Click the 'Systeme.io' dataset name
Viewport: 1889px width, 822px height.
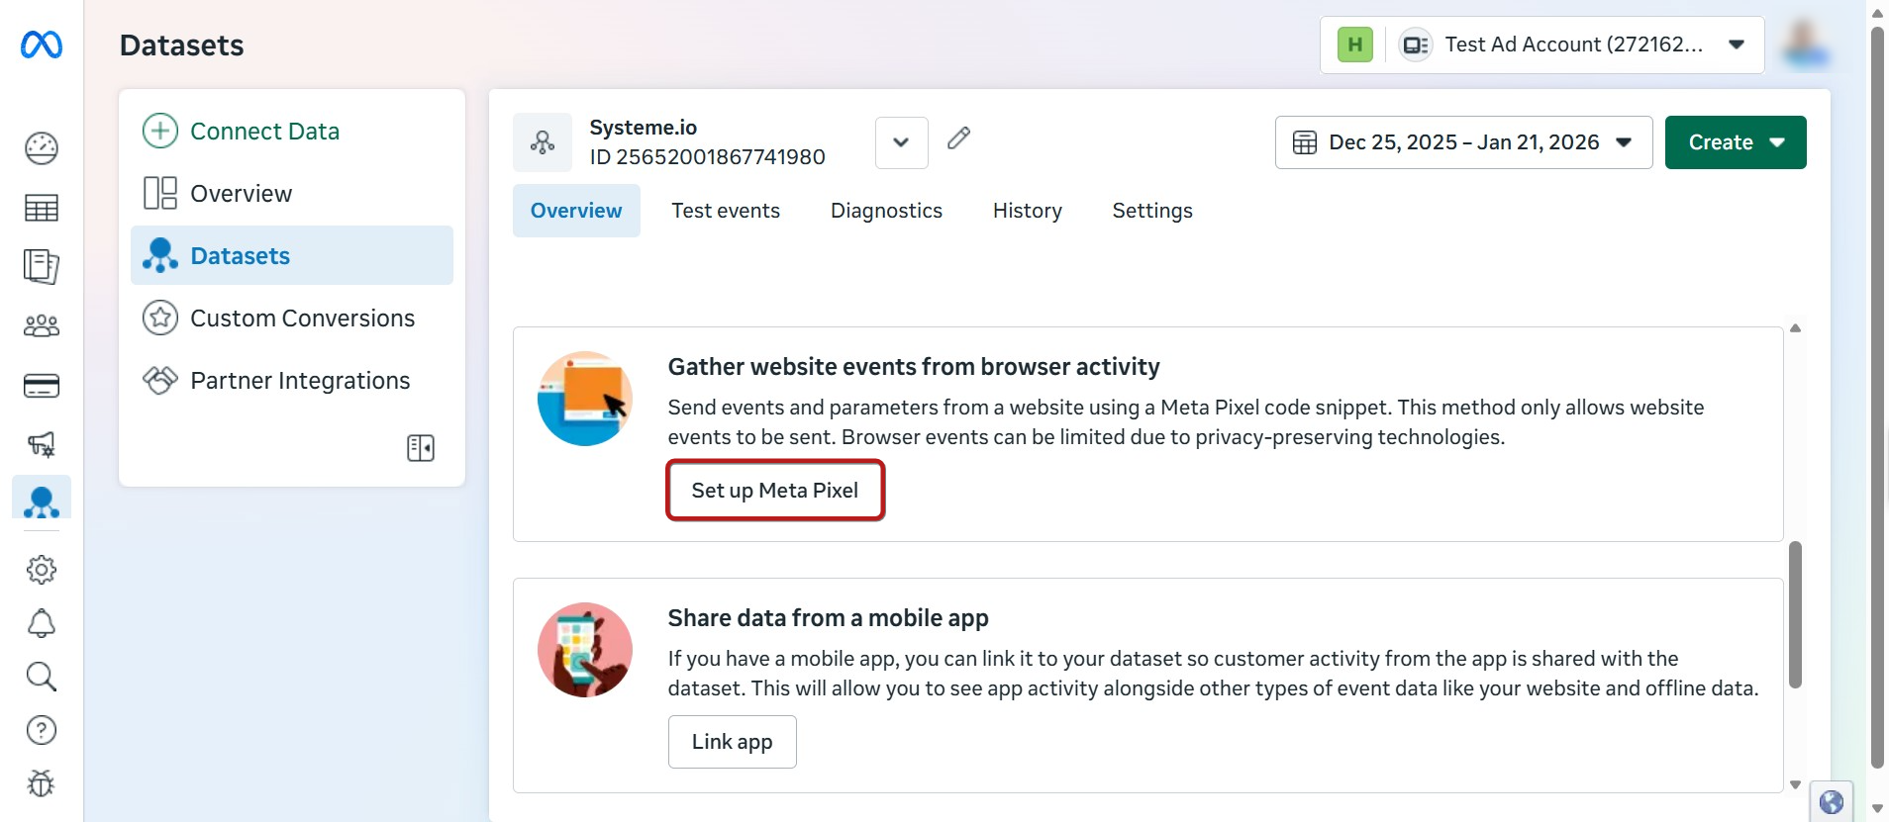click(644, 128)
